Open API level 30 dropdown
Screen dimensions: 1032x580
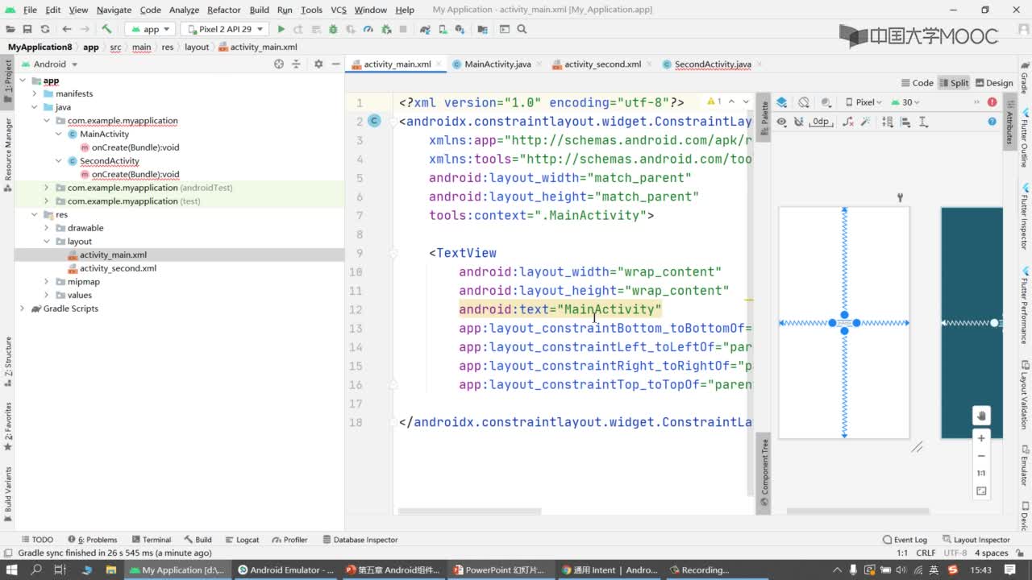click(x=906, y=102)
